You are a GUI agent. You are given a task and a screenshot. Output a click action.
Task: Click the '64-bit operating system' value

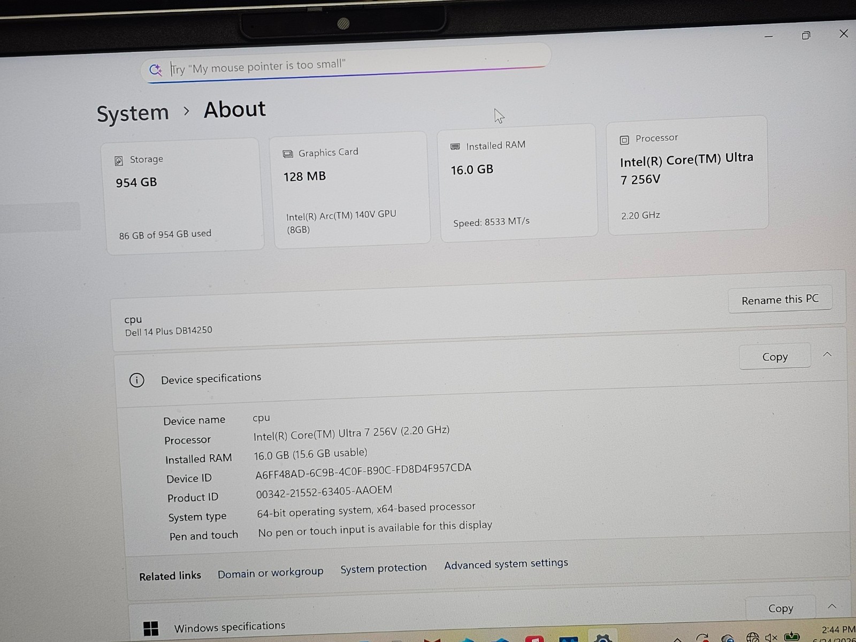tap(366, 510)
